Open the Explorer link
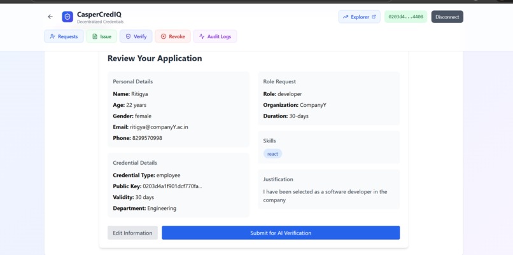The height and width of the screenshot is (255, 513). click(359, 17)
